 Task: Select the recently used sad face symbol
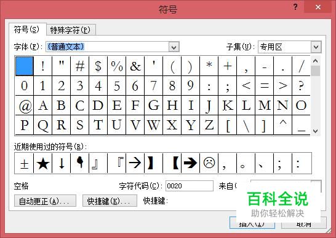(209, 163)
